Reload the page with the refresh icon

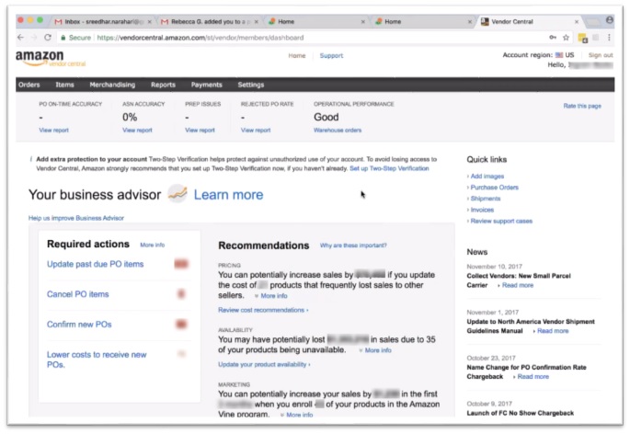pos(48,38)
